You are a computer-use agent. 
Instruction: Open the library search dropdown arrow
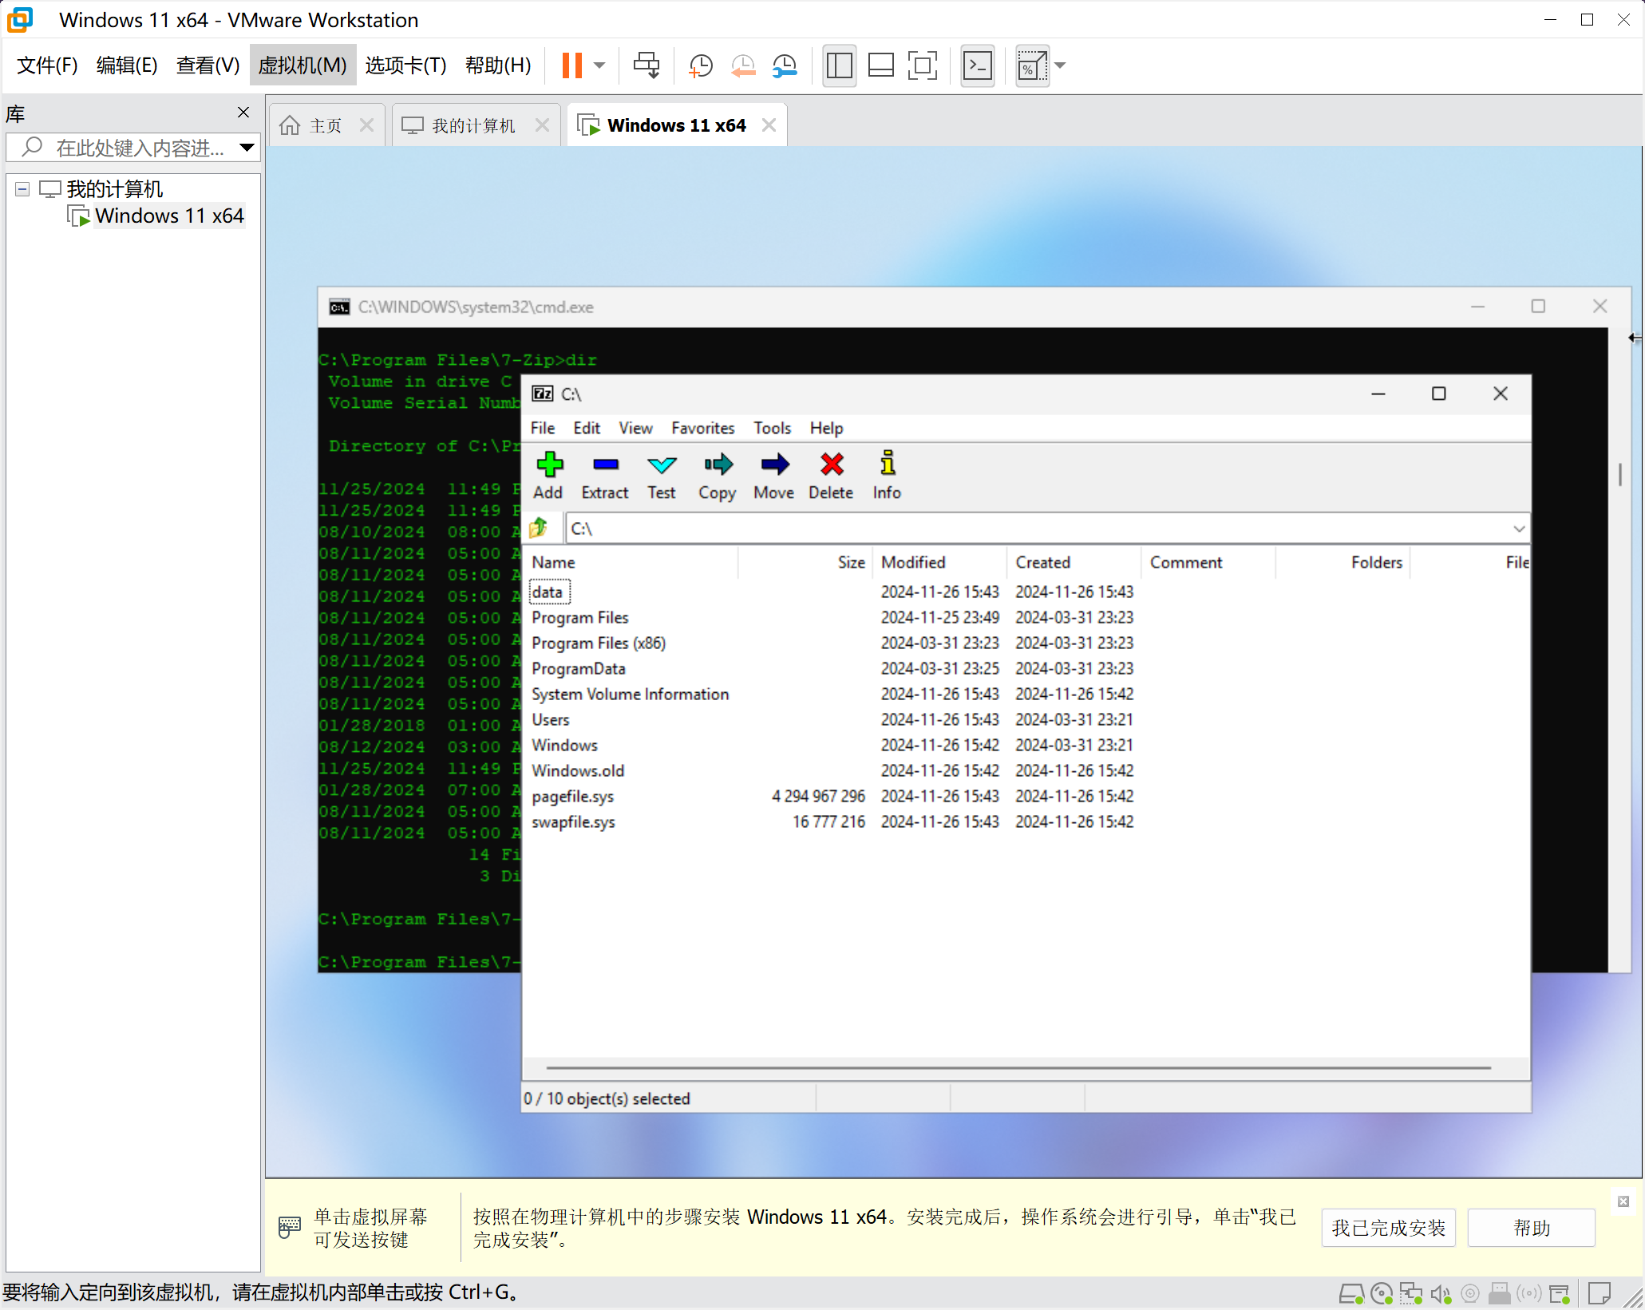(247, 148)
